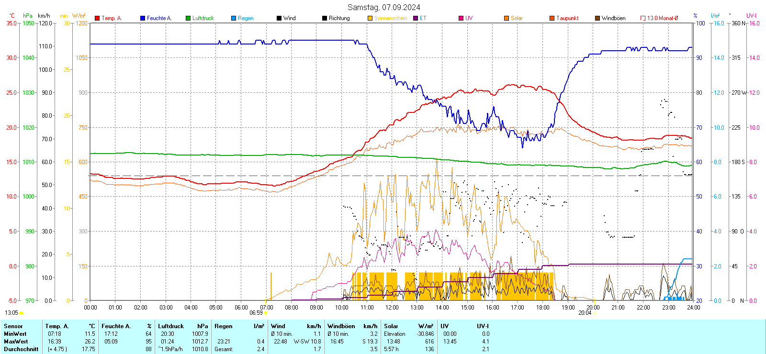Click the red Temp. A. legend swatch
The width and height of the screenshot is (766, 354).
(x=97, y=18)
